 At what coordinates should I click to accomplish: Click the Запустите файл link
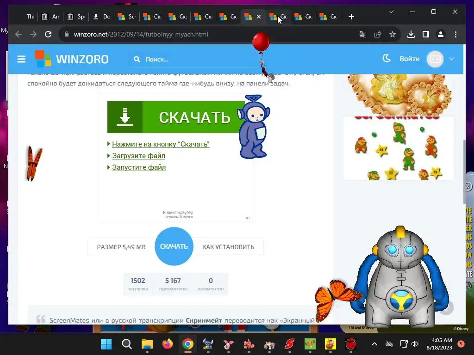pyautogui.click(x=139, y=167)
